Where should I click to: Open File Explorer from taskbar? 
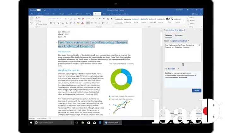[83, 123]
